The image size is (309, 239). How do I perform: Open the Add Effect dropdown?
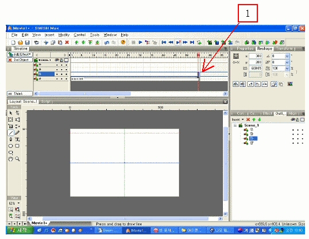(20, 54)
